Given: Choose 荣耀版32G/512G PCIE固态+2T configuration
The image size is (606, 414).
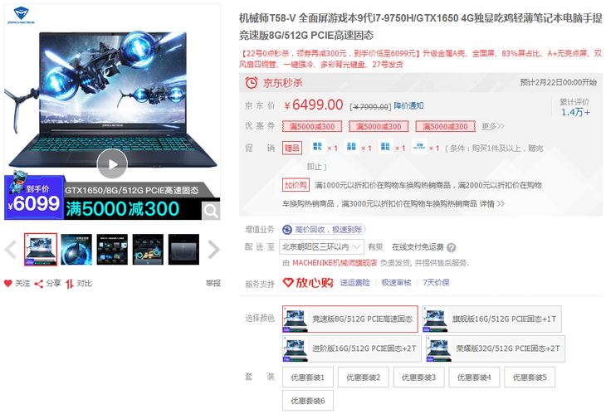Looking at the screenshot, I should click(493, 348).
